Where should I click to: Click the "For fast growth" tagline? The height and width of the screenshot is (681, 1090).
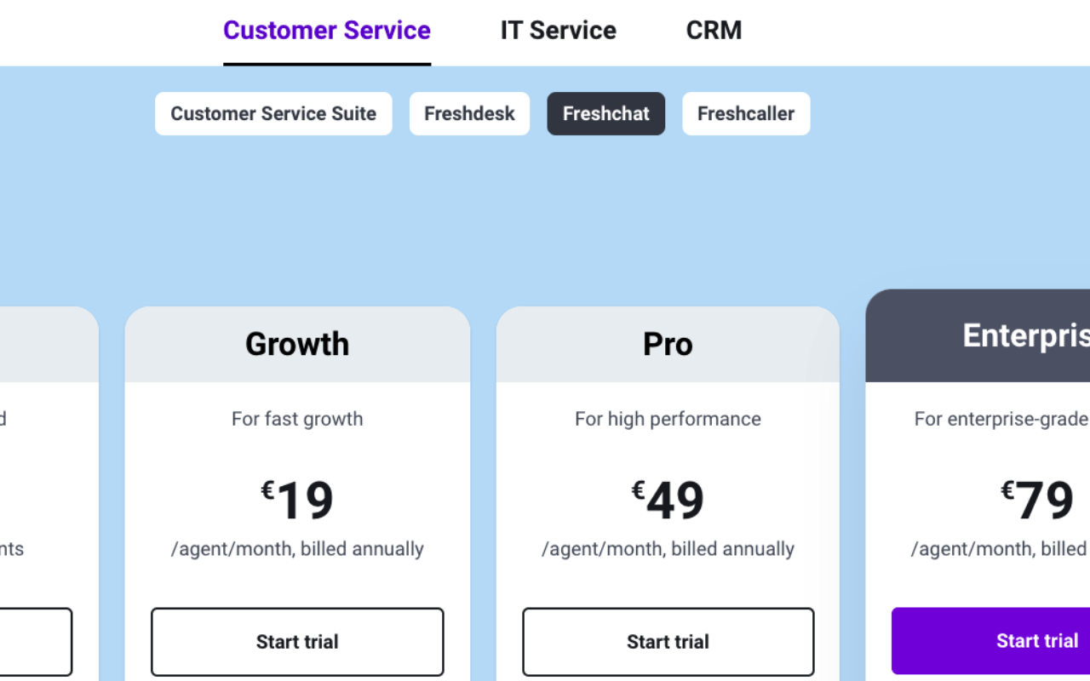point(297,419)
